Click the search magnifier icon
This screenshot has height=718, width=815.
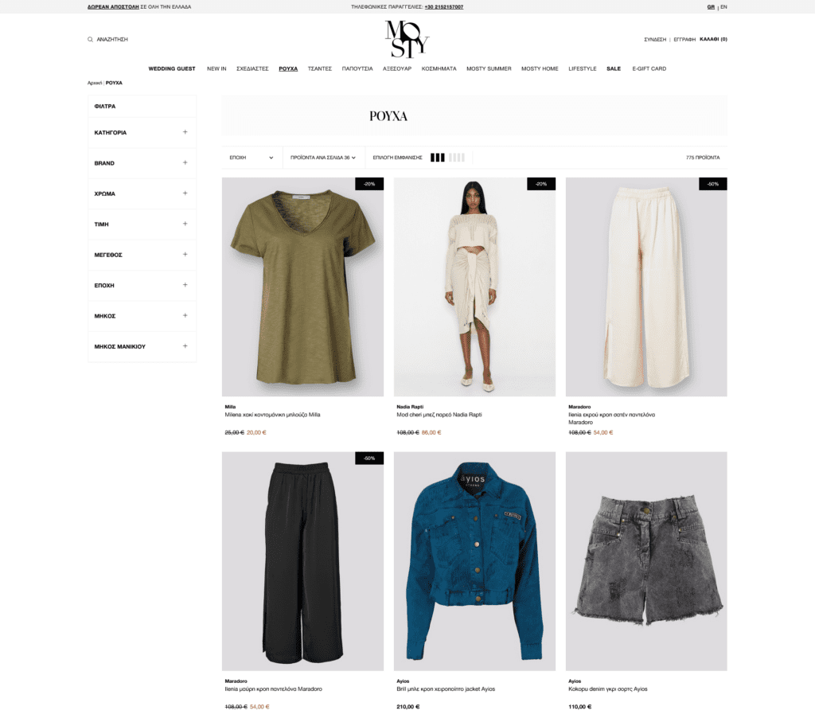tap(90, 40)
